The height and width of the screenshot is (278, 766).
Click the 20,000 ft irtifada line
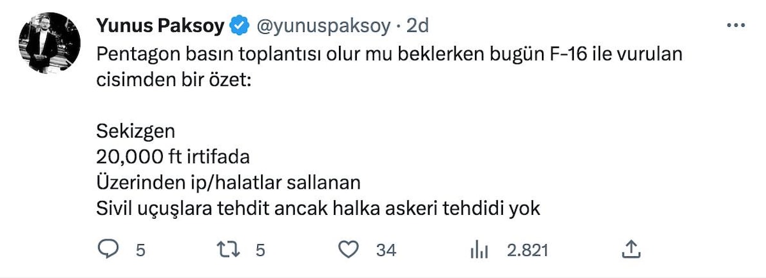[x=174, y=157]
